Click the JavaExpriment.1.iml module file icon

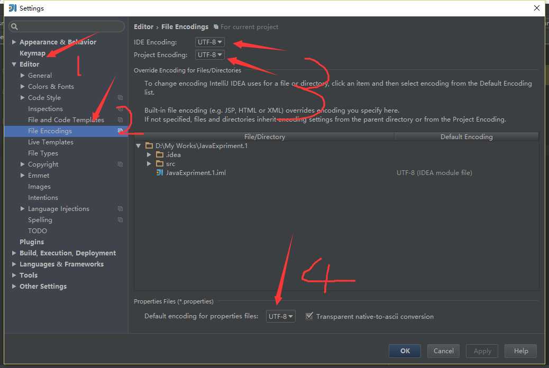coord(160,172)
